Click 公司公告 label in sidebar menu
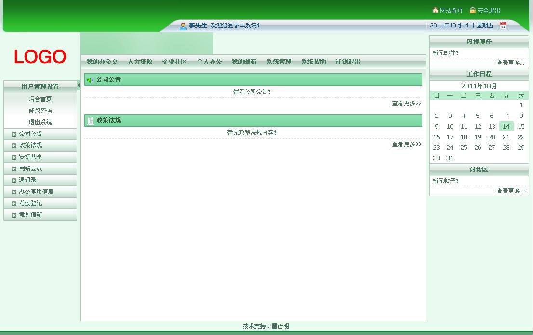 (30, 134)
